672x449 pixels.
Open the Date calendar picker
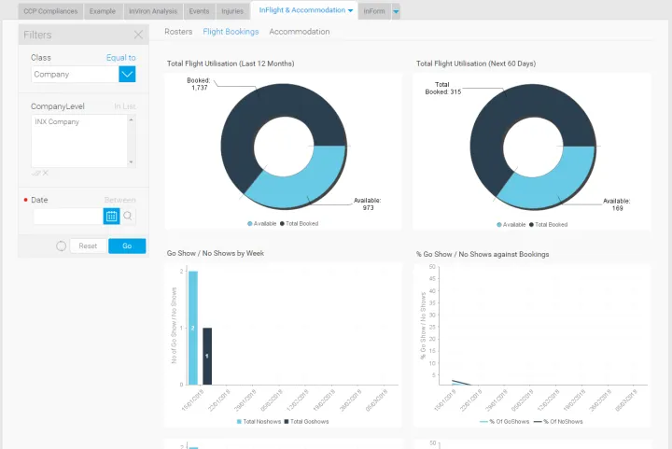111,216
